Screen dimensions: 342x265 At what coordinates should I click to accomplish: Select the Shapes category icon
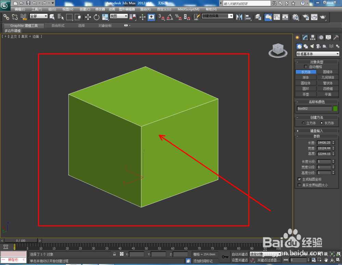[x=305, y=46]
